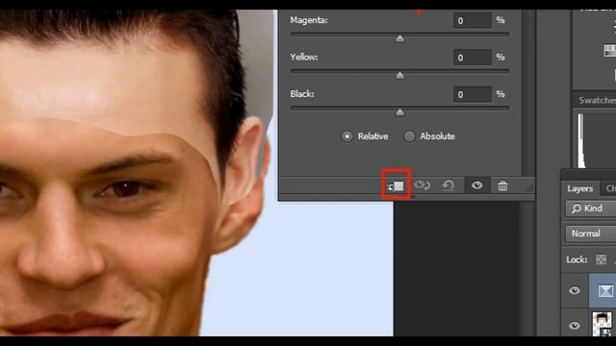Click the Magenta slider handle
This screenshot has height=346, width=616.
[400, 38]
